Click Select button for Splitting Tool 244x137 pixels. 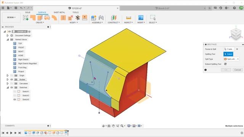[x=228, y=54]
